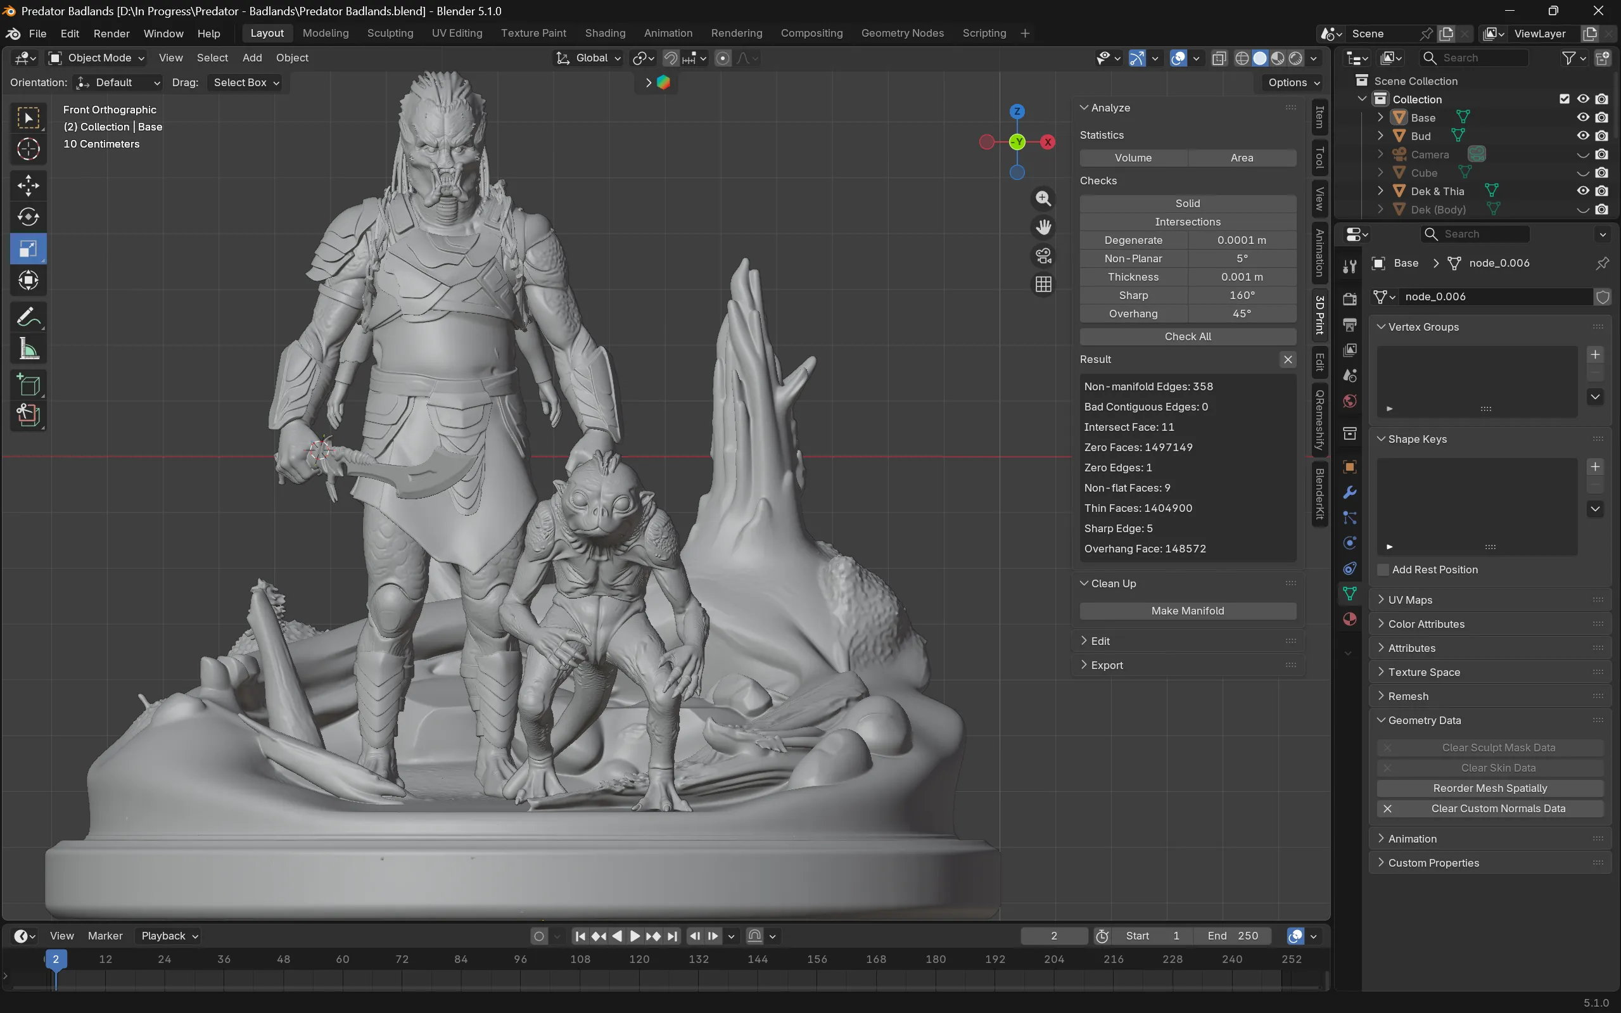This screenshot has width=1621, height=1013.
Task: Open the Modifiers wrench properties tab
Action: 1350,492
